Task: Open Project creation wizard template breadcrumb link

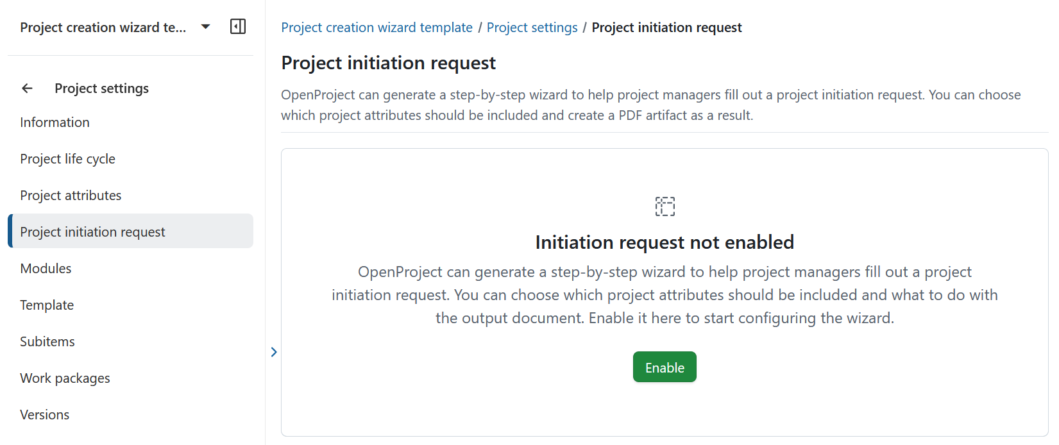Action: [377, 27]
